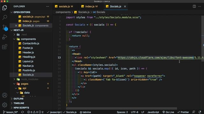Viewport: 204px width, 114px height.
Task: Click the Socials symbol in breadcrumb
Action: 99,12
